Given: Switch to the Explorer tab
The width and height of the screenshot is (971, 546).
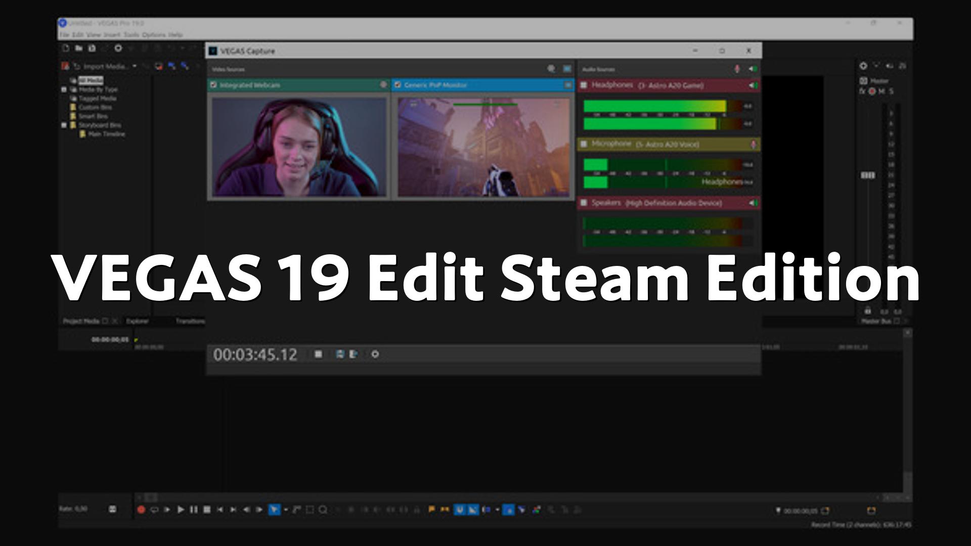Looking at the screenshot, I should pyautogui.click(x=137, y=321).
